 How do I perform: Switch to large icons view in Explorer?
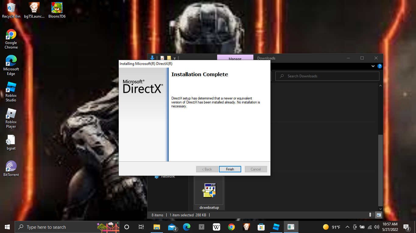point(379,215)
